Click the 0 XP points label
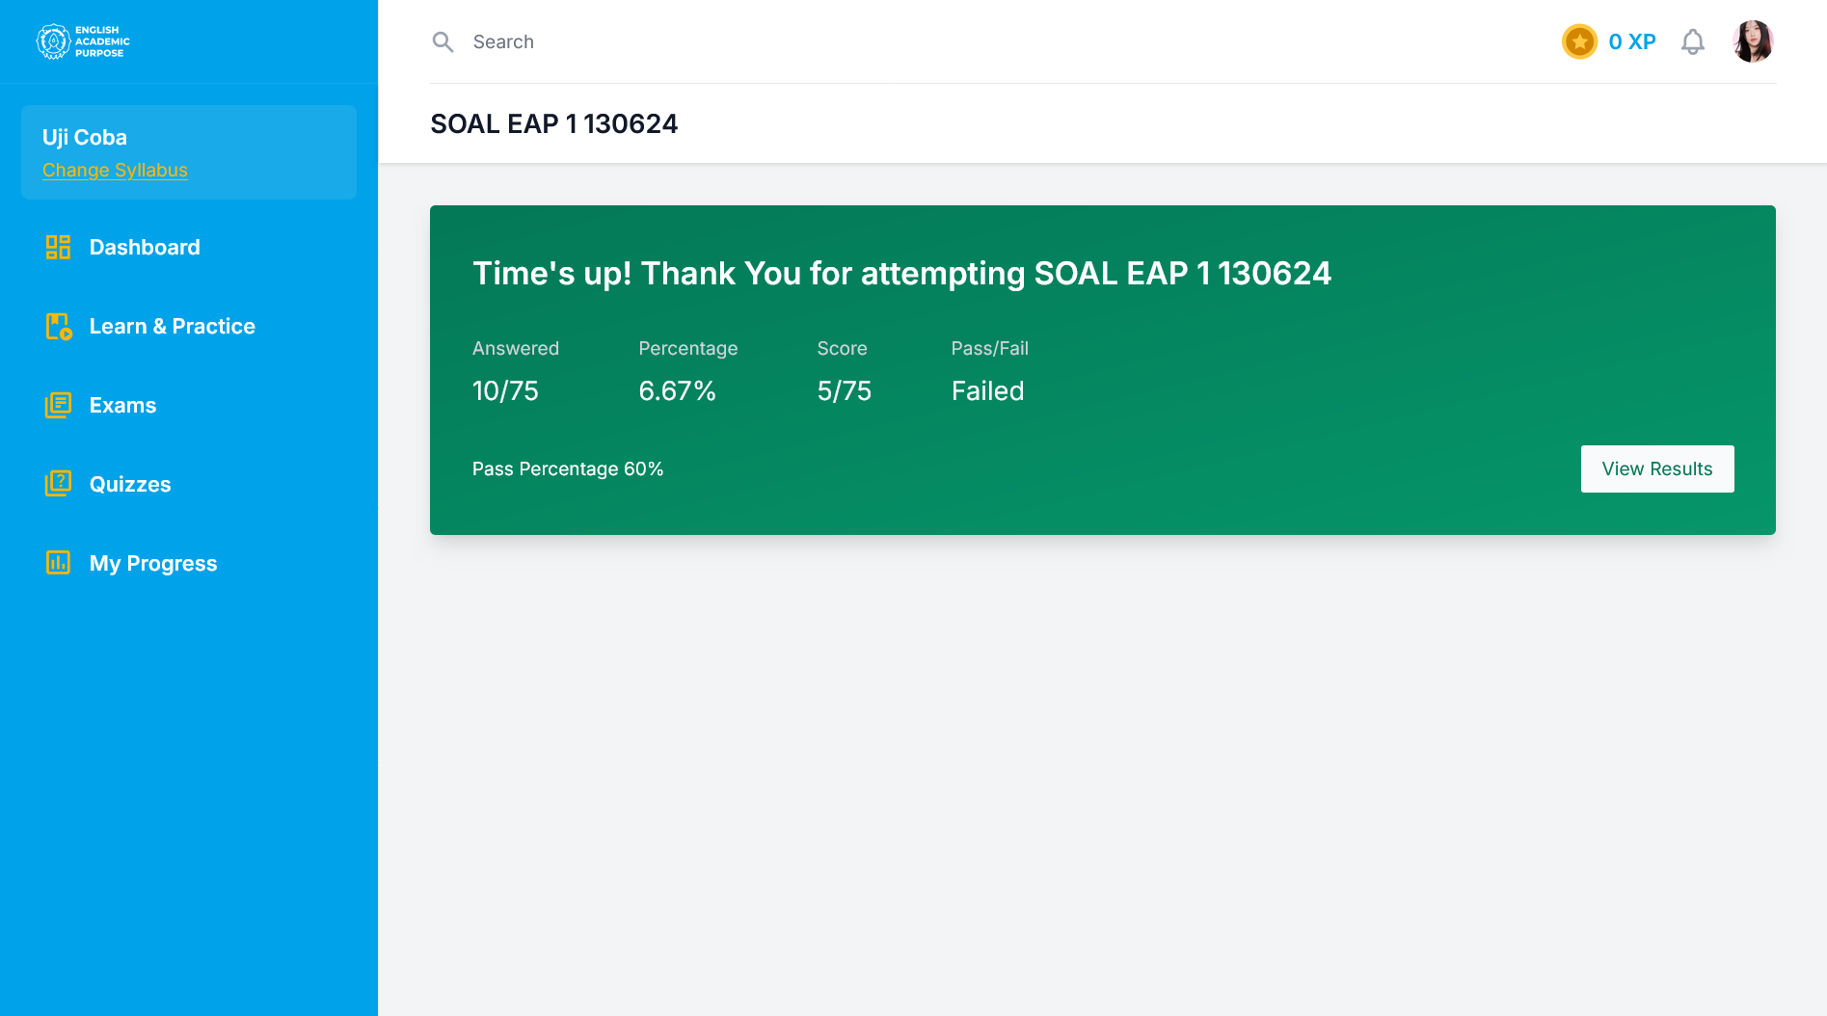1827x1016 pixels. 1632,42
